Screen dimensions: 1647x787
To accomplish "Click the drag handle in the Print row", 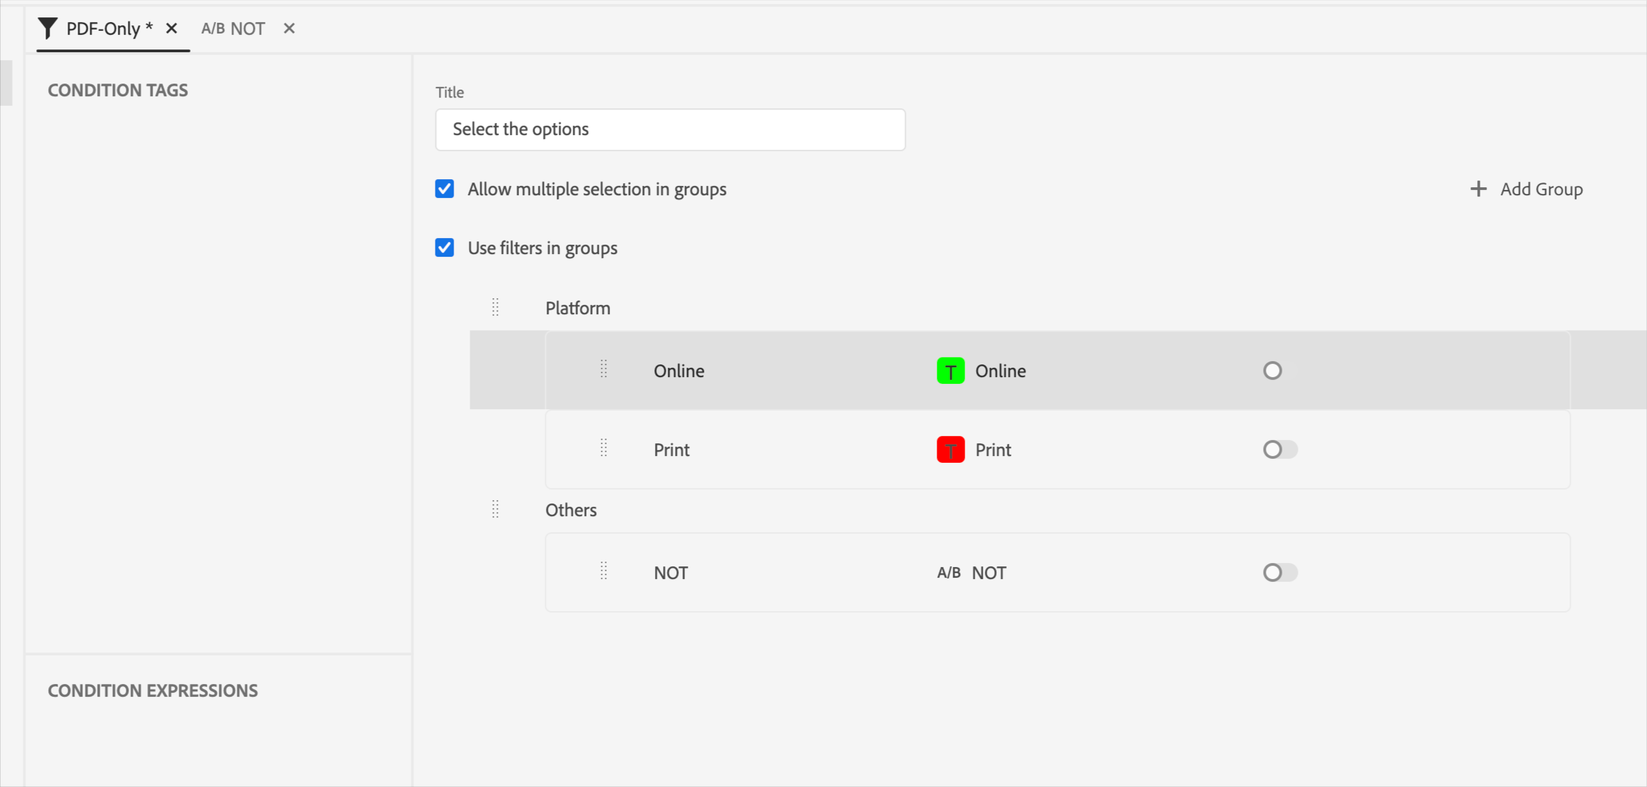I will tap(603, 448).
